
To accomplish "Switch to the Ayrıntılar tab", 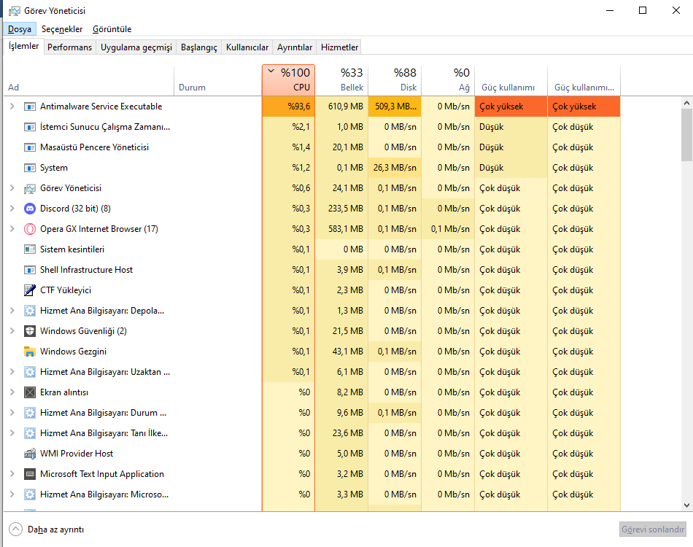I will pyautogui.click(x=295, y=47).
